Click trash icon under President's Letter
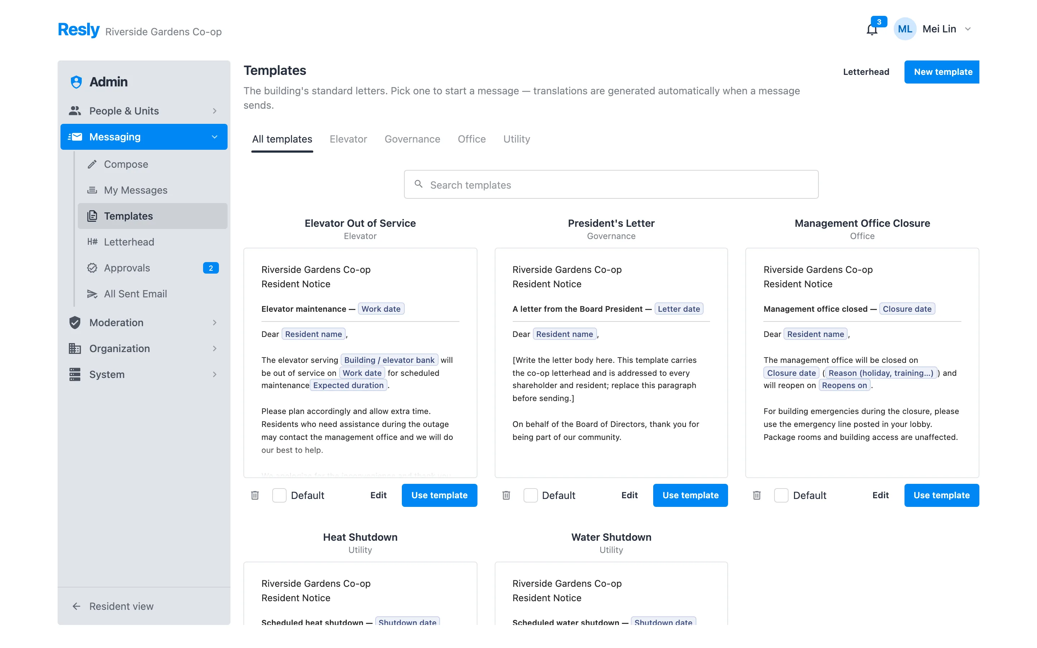This screenshot has width=1037, height=648. pos(506,495)
